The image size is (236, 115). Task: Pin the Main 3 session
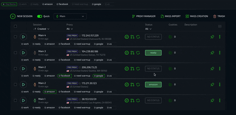[212, 53]
